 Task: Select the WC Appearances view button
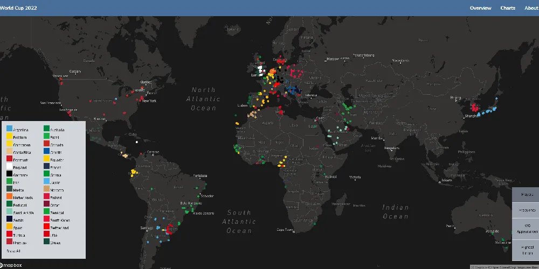(x=527, y=228)
